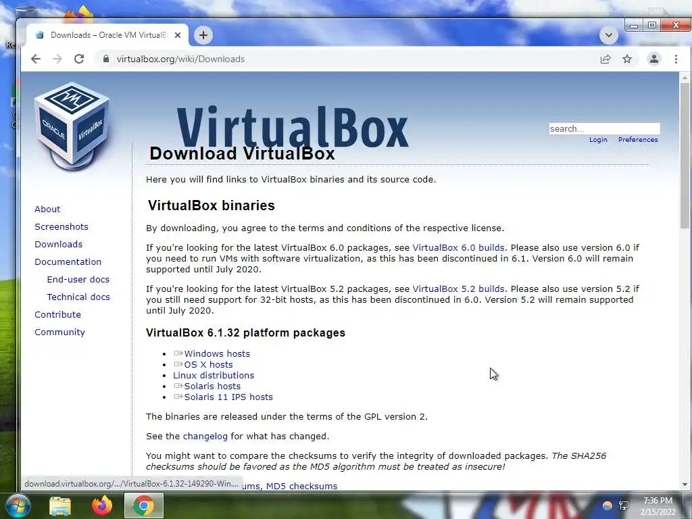
Task: Open the Preferences link
Action: pos(638,139)
